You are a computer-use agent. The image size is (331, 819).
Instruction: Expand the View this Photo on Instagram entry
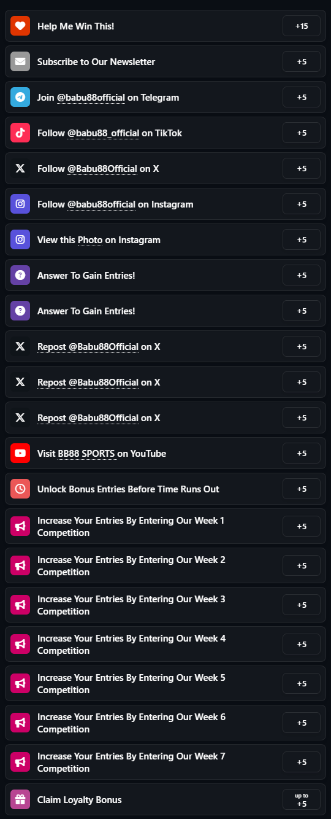click(x=165, y=239)
